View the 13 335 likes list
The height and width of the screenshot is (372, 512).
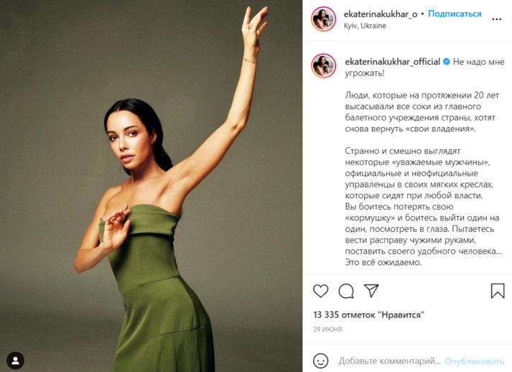[x=368, y=315]
